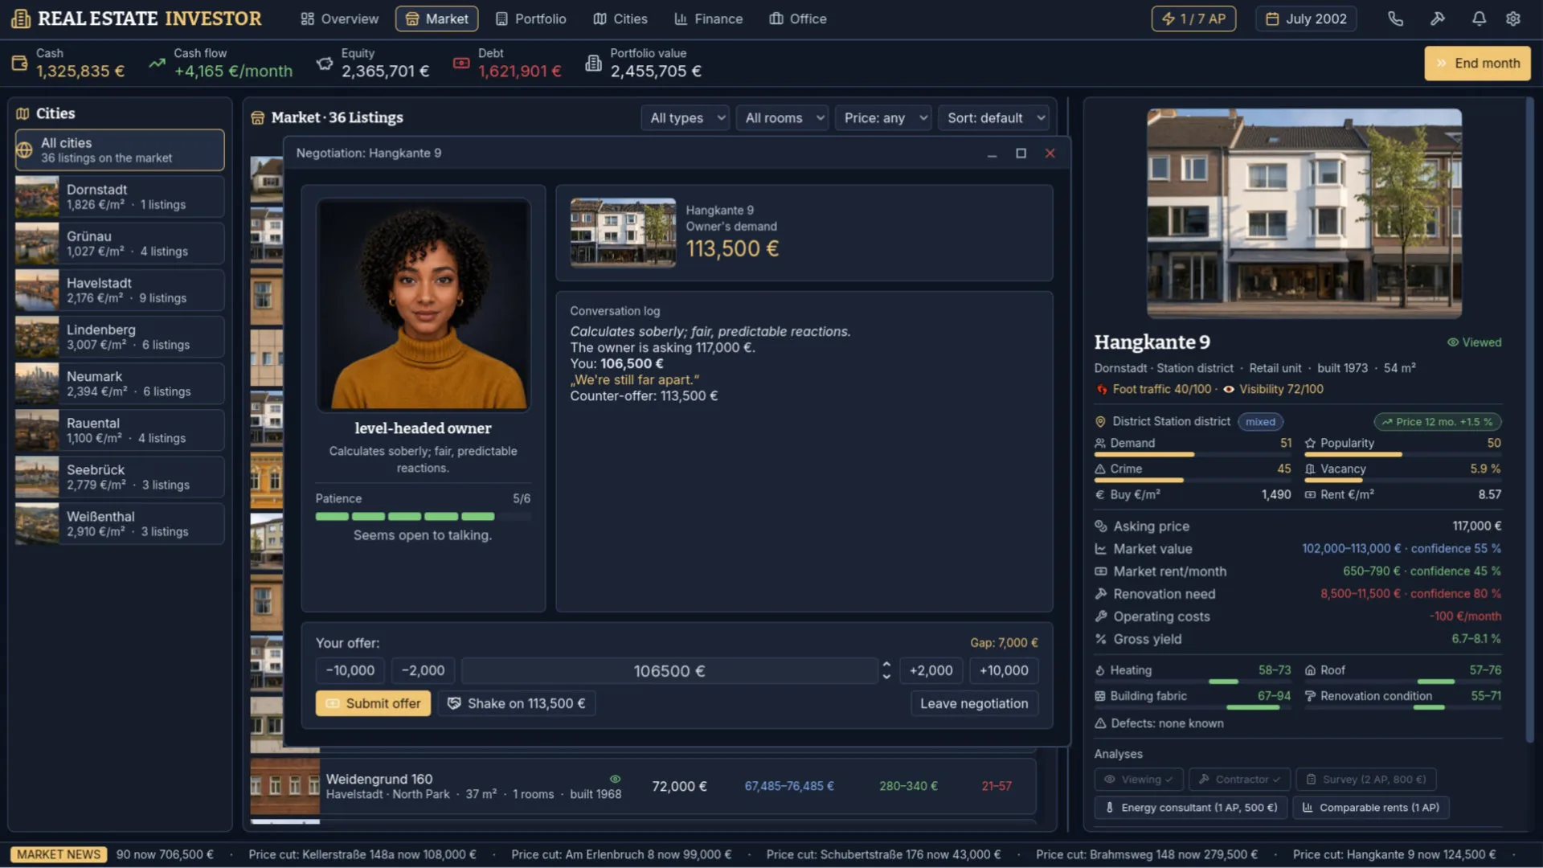Click the Defects warning icon
Viewport: 1543px width, 868px height.
pos(1100,723)
